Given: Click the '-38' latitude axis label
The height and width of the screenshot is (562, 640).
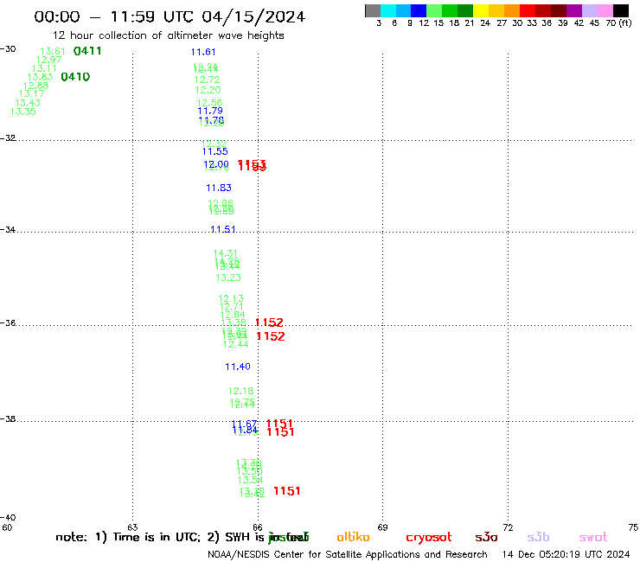Looking at the screenshot, I should (8, 419).
